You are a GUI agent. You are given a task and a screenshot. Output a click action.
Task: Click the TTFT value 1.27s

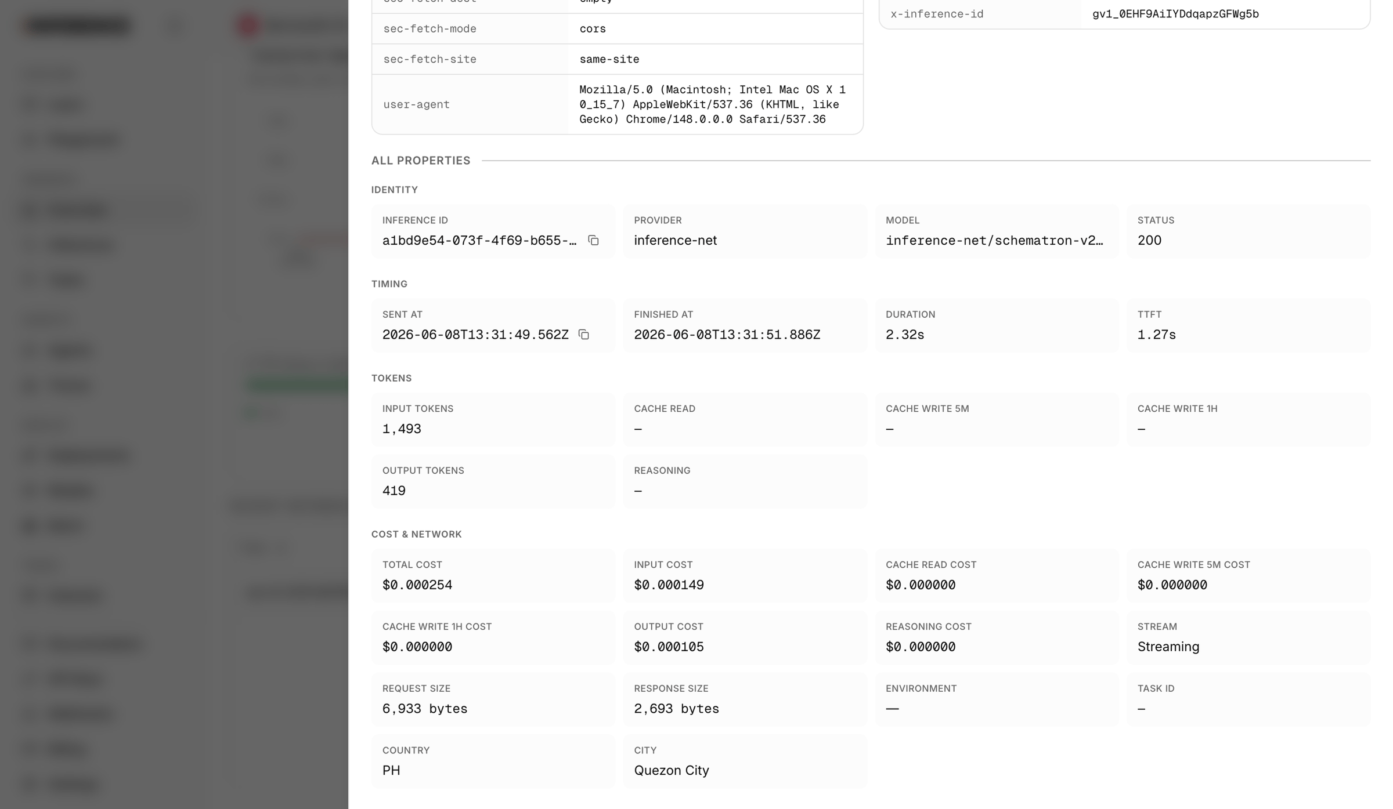click(1156, 335)
